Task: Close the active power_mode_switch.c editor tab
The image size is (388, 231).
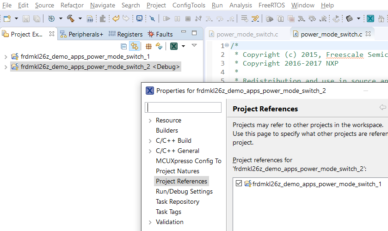Action: [x=368, y=34]
